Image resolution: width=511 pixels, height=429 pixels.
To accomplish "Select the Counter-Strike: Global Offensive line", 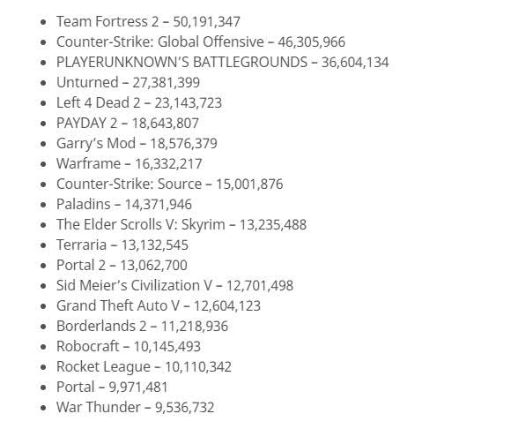I will pos(201,42).
